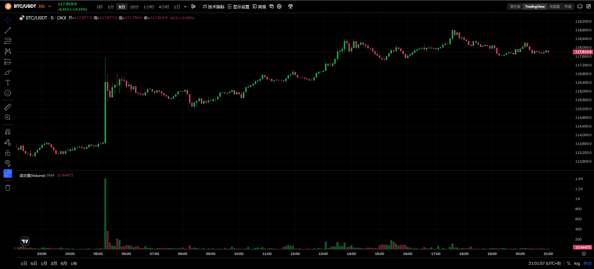Activate the zoom in tool
This screenshot has height=269, width=594.
(x=8, y=117)
